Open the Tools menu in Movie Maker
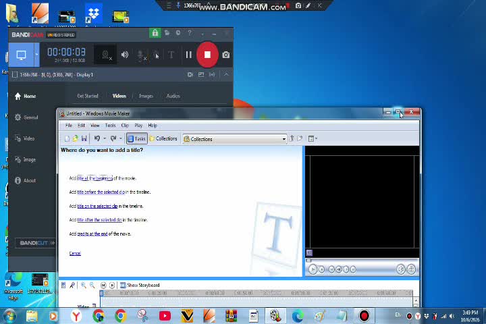This screenshot has height=324, width=486. [110, 126]
